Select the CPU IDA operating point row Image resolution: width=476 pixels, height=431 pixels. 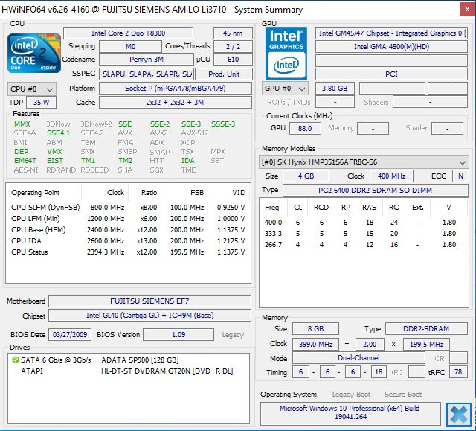click(x=128, y=241)
